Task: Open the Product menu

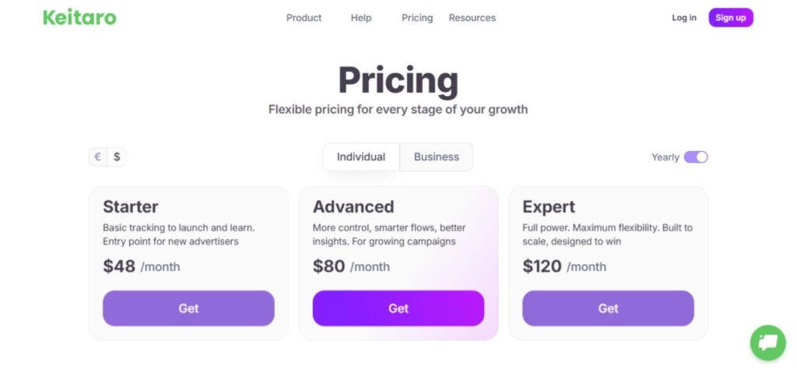Action: tap(304, 18)
